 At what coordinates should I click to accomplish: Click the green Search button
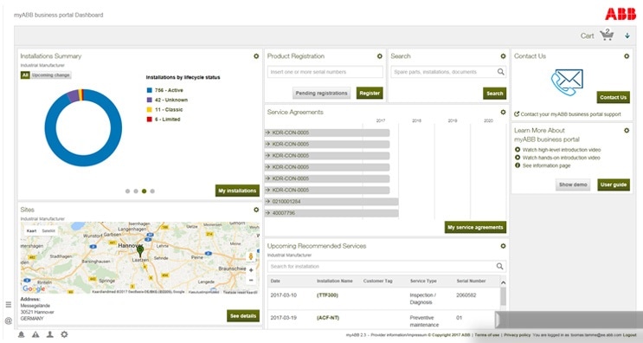pyautogui.click(x=494, y=94)
